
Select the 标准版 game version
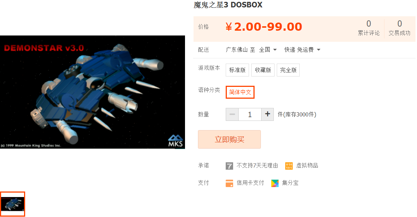237,70
